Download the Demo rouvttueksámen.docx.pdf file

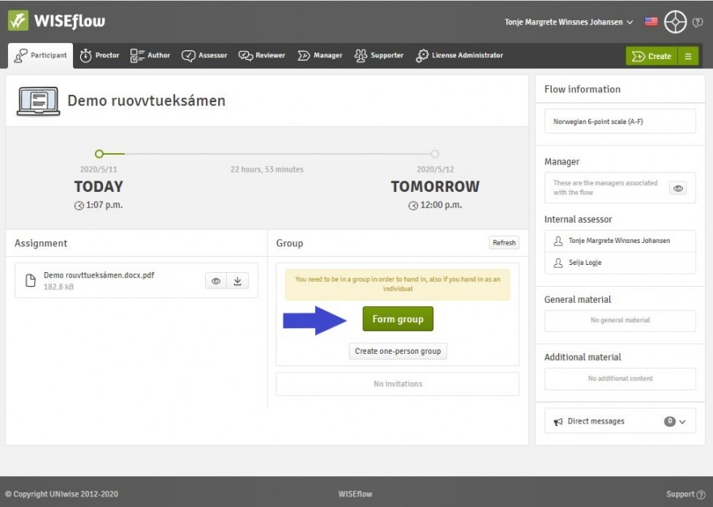[237, 281]
